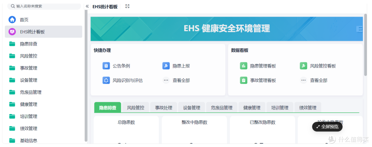Open the 公告条例 shortcut link
Viewport: 372px width, 147px height.
coord(121,66)
